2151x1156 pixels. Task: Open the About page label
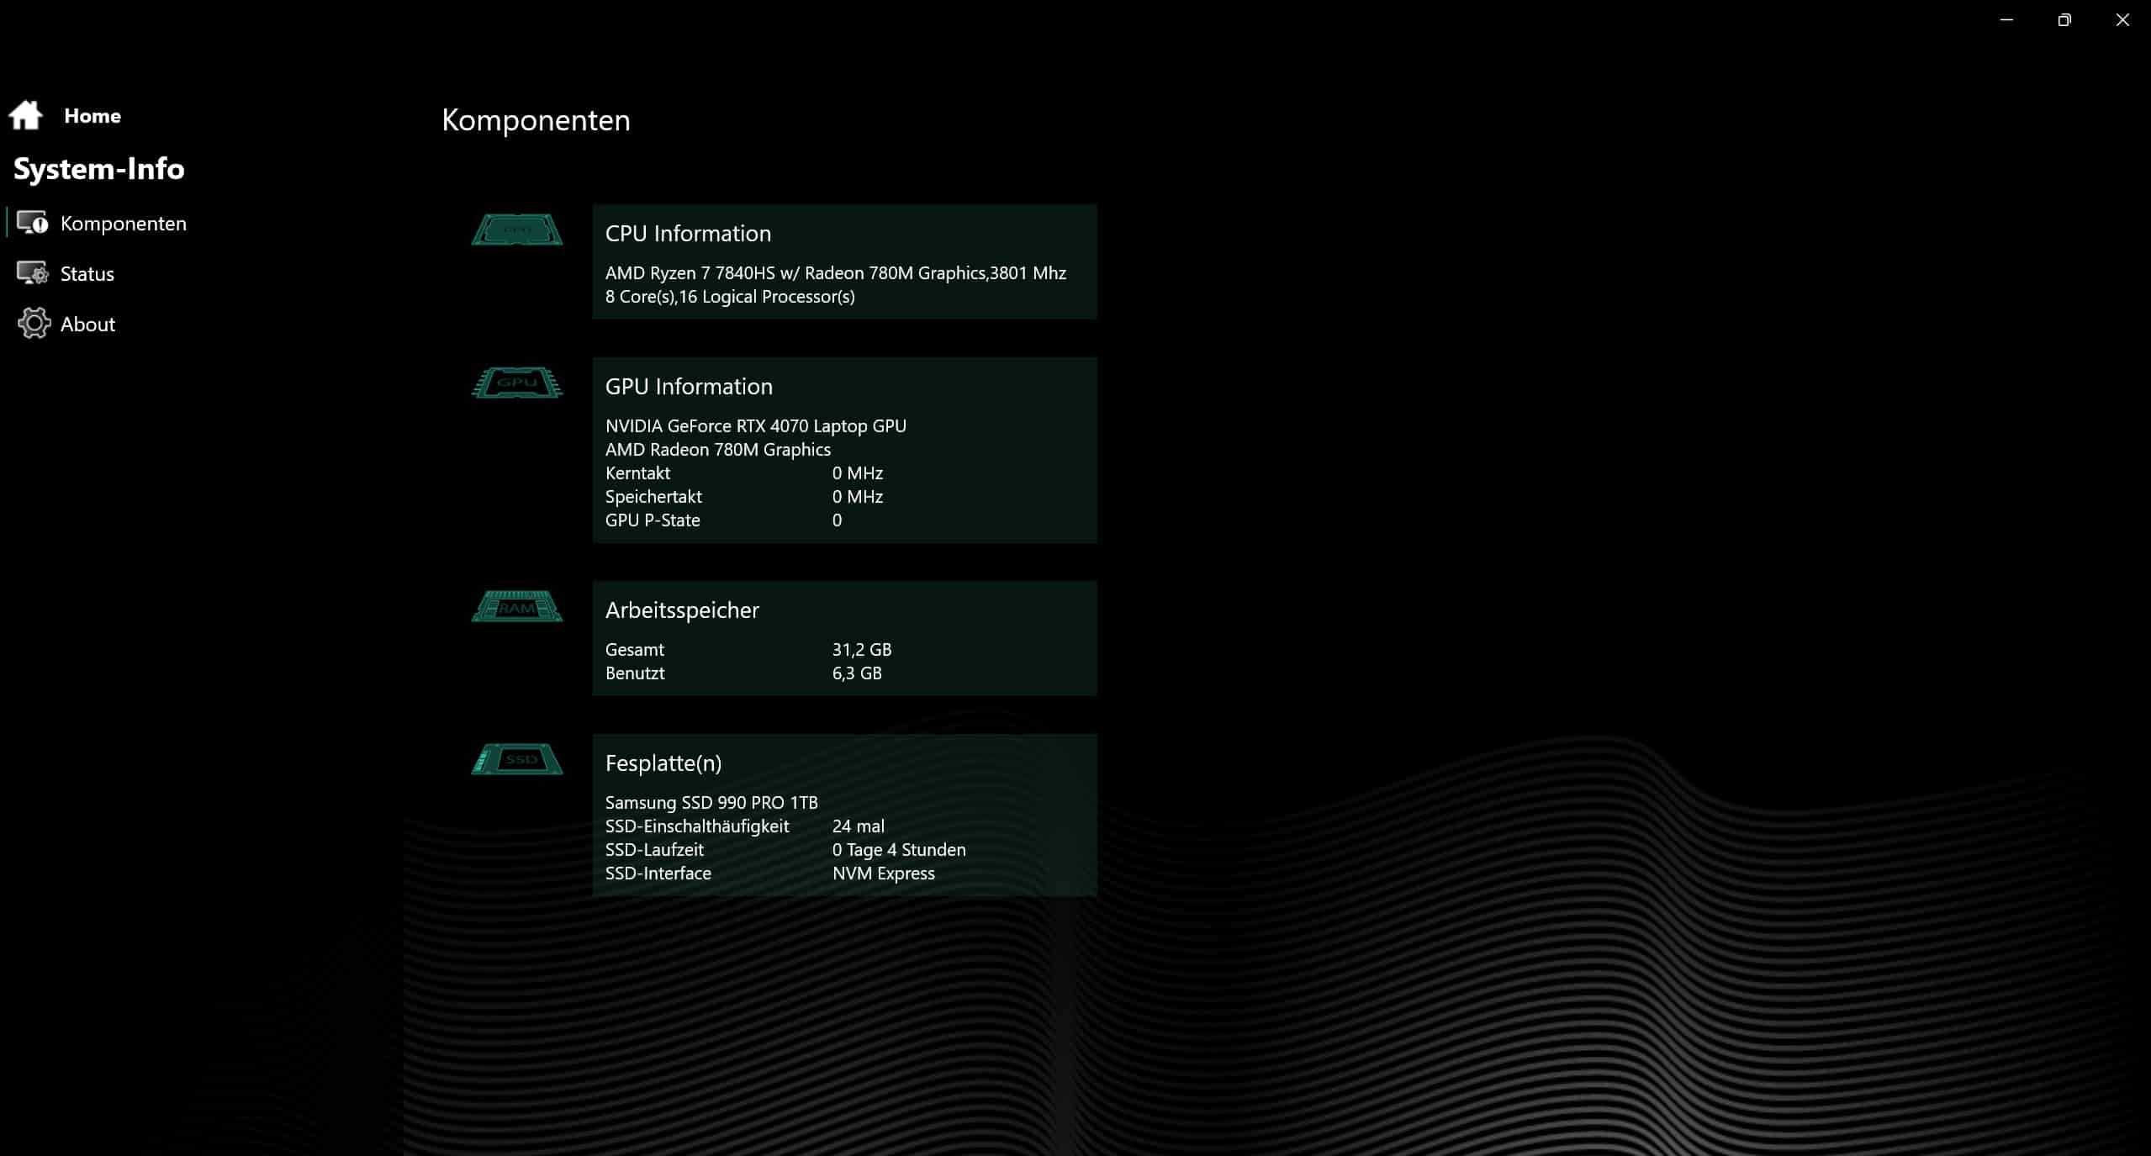click(x=87, y=325)
